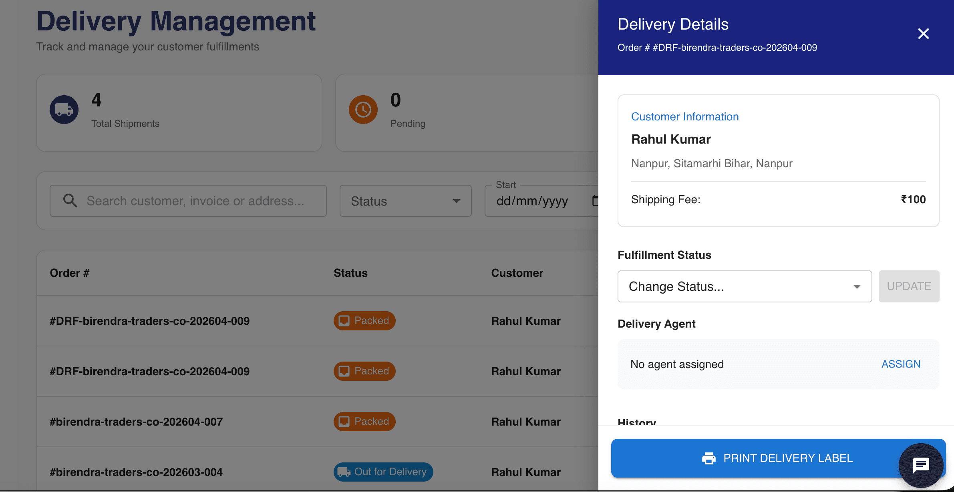
Task: Expand the Change Status dropdown
Action: (745, 286)
